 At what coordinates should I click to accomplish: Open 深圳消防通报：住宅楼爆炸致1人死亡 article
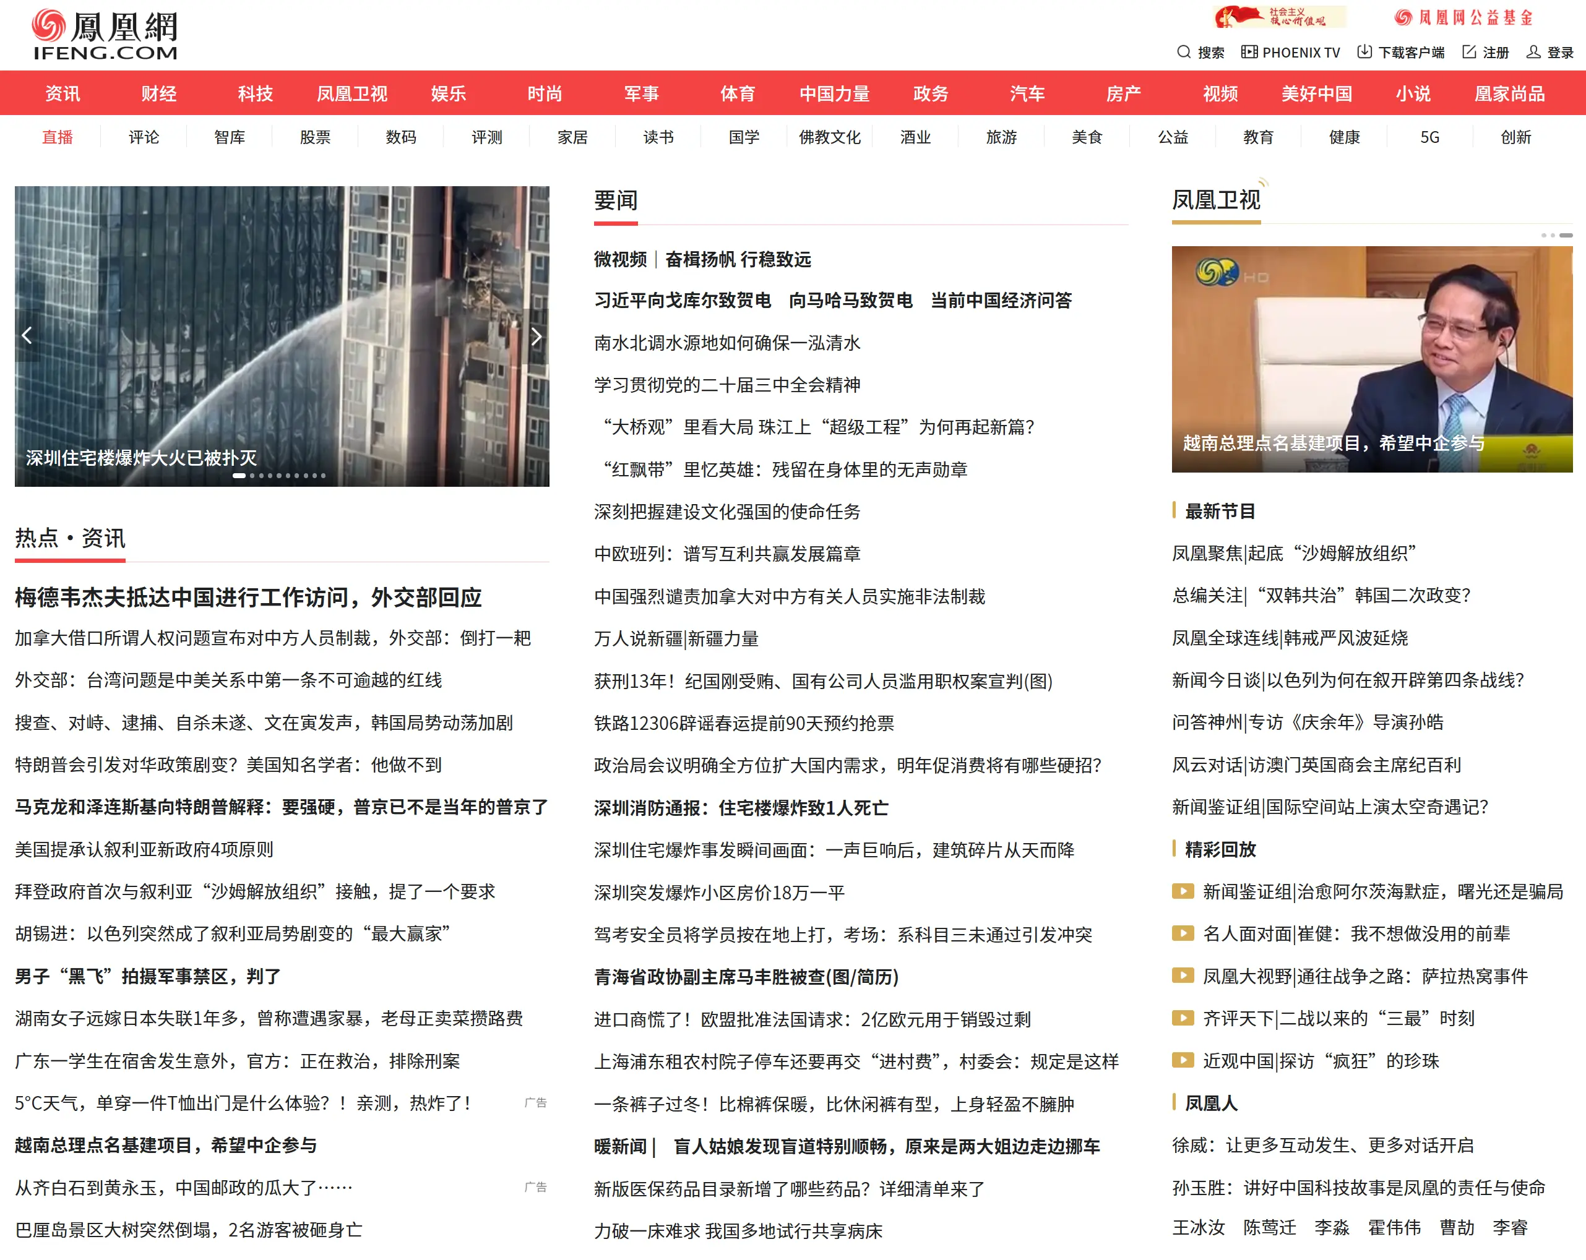click(741, 808)
